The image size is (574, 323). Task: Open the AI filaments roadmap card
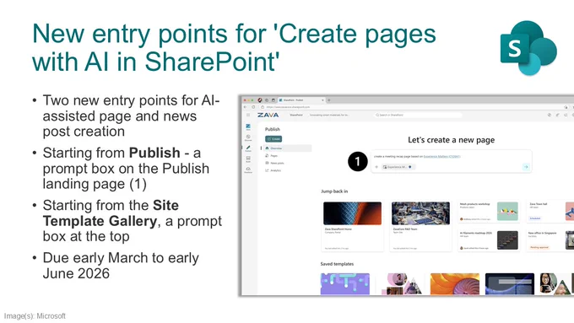point(489,240)
